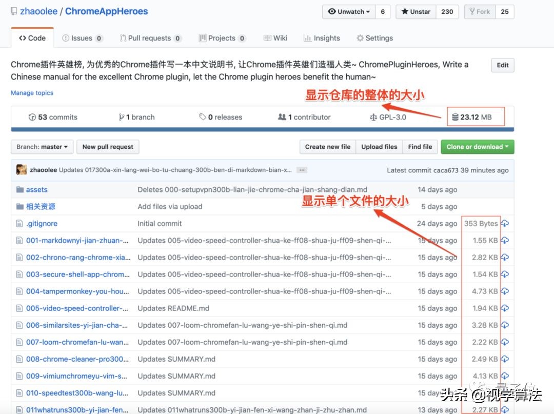Open 004-tampermonkey-you-hou file
Image resolution: width=554 pixels, height=414 pixels.
(x=77, y=291)
